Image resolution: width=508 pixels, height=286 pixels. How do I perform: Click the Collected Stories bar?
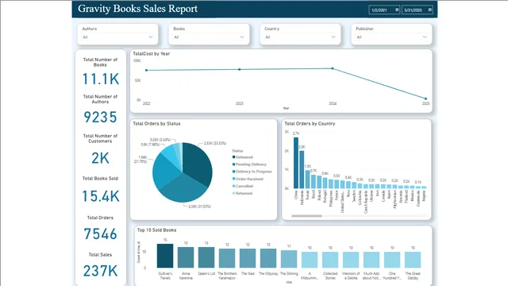(x=330, y=260)
